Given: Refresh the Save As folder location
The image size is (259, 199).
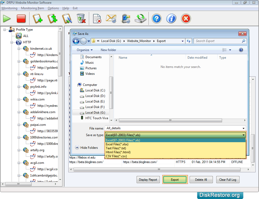Looking at the screenshot, I should pyautogui.click(x=189, y=41).
